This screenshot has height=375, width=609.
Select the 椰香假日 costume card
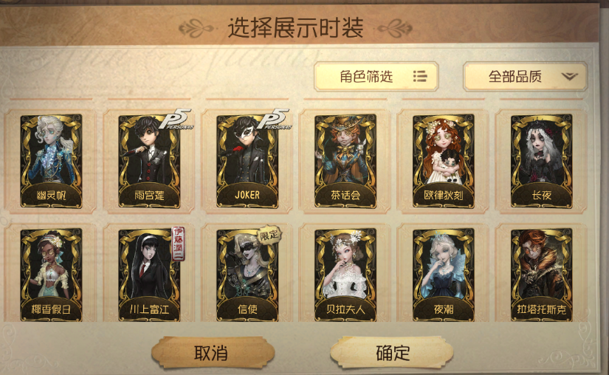point(51,275)
